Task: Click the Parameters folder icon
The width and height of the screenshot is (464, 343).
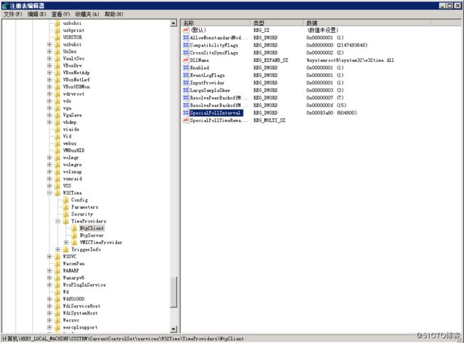Action: (66, 207)
